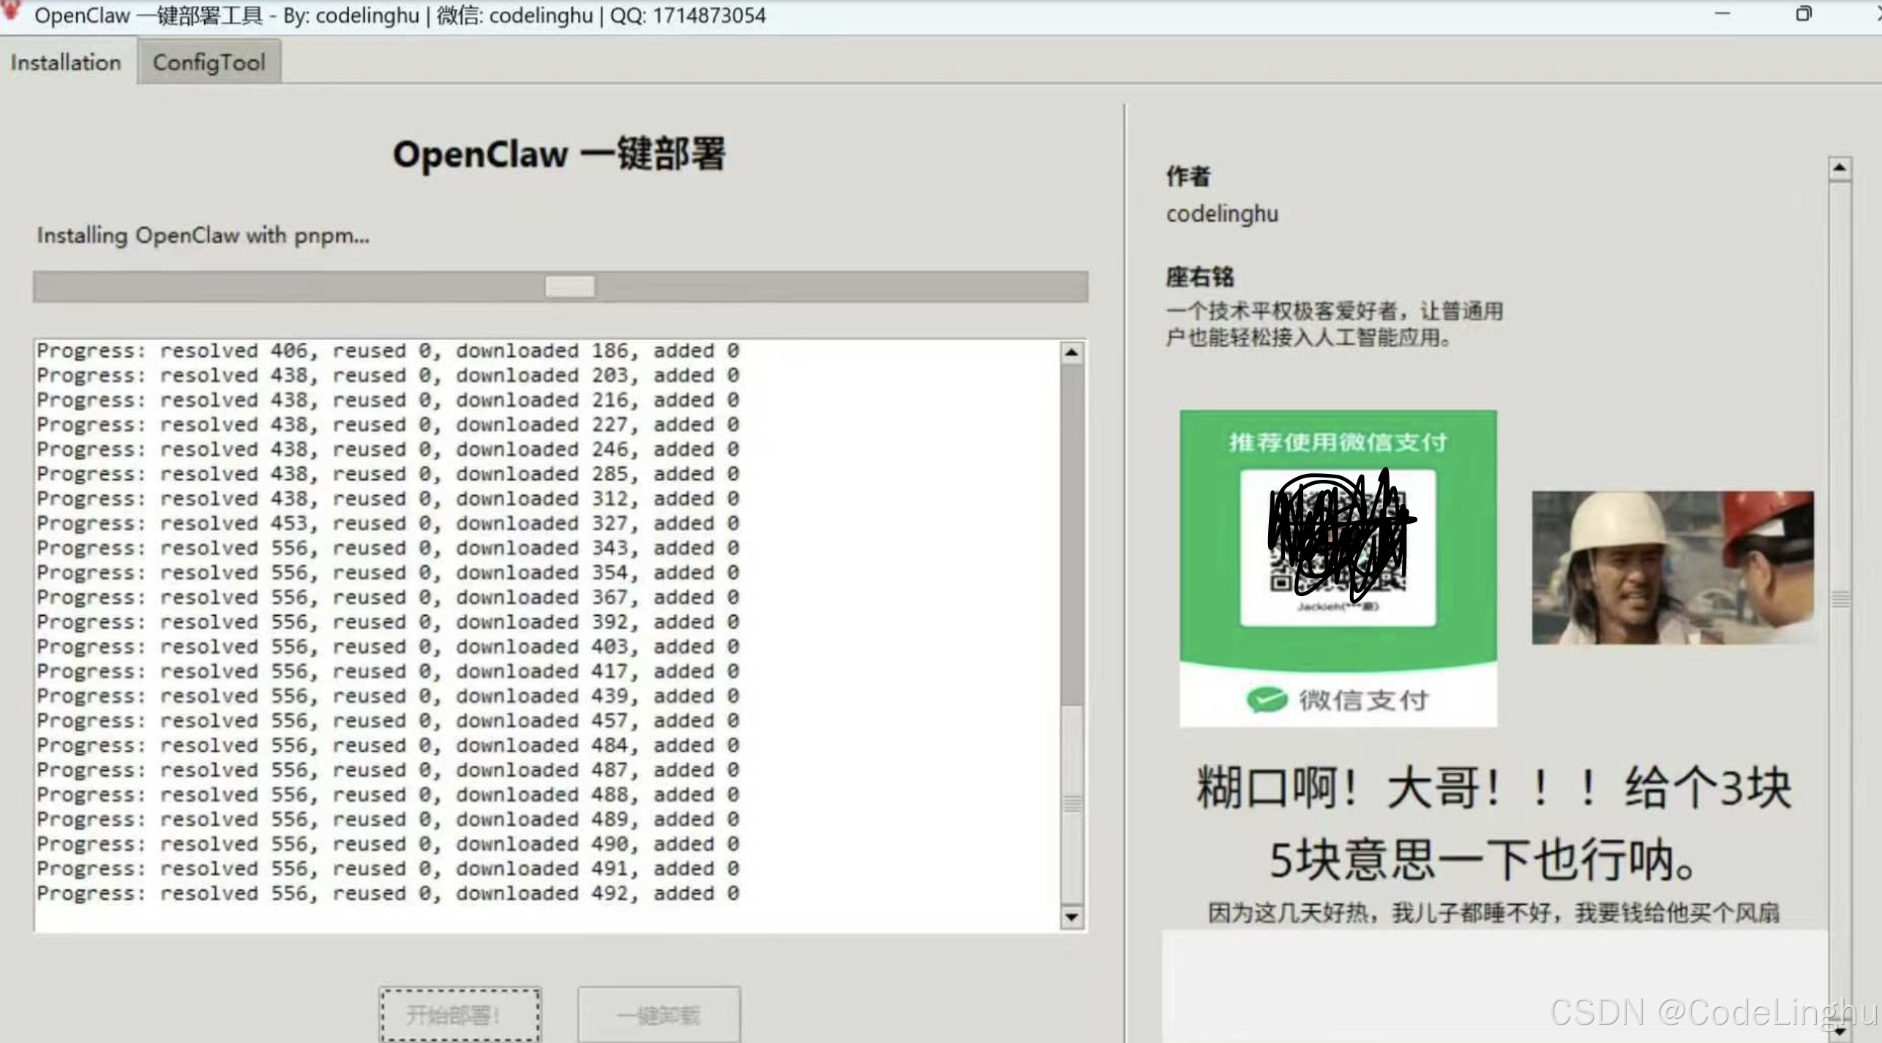
Task: Switch to the Installation tab
Action: [x=66, y=62]
